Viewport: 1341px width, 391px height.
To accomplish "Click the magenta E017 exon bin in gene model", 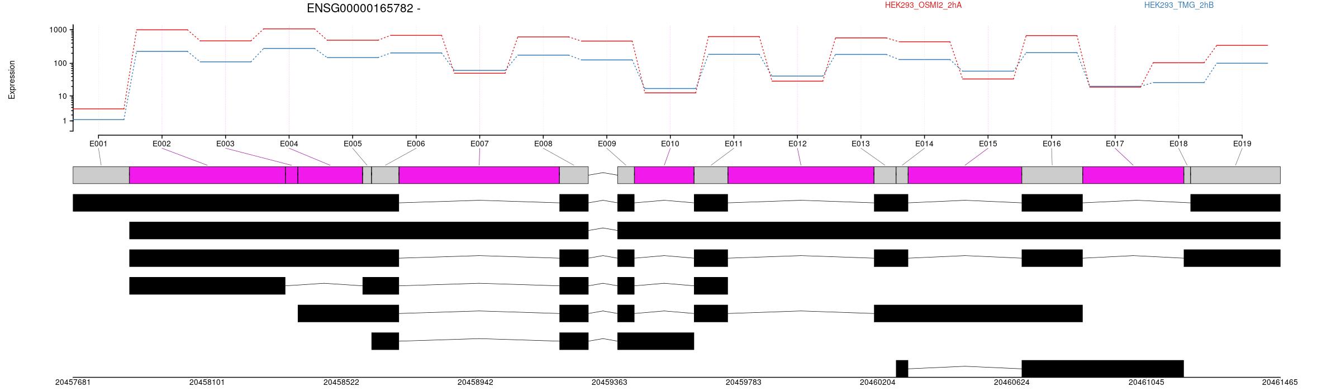I will 1133,175.
